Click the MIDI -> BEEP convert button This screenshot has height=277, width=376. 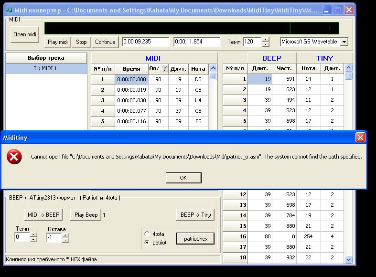click(x=43, y=215)
